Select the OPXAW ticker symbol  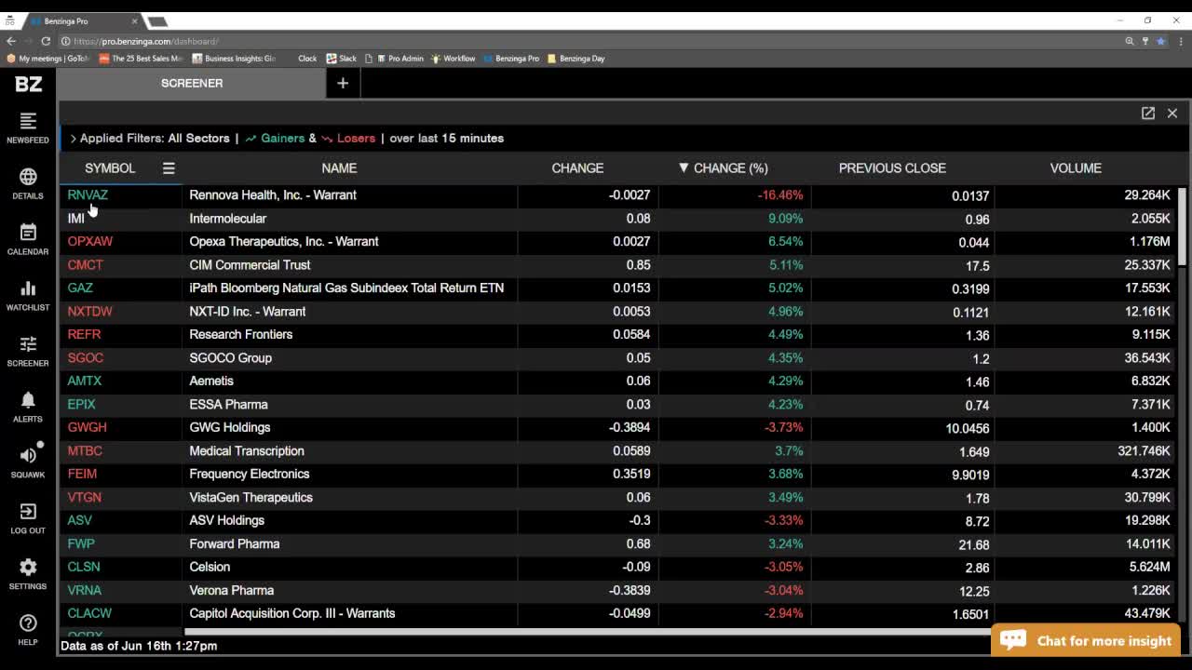(x=90, y=242)
